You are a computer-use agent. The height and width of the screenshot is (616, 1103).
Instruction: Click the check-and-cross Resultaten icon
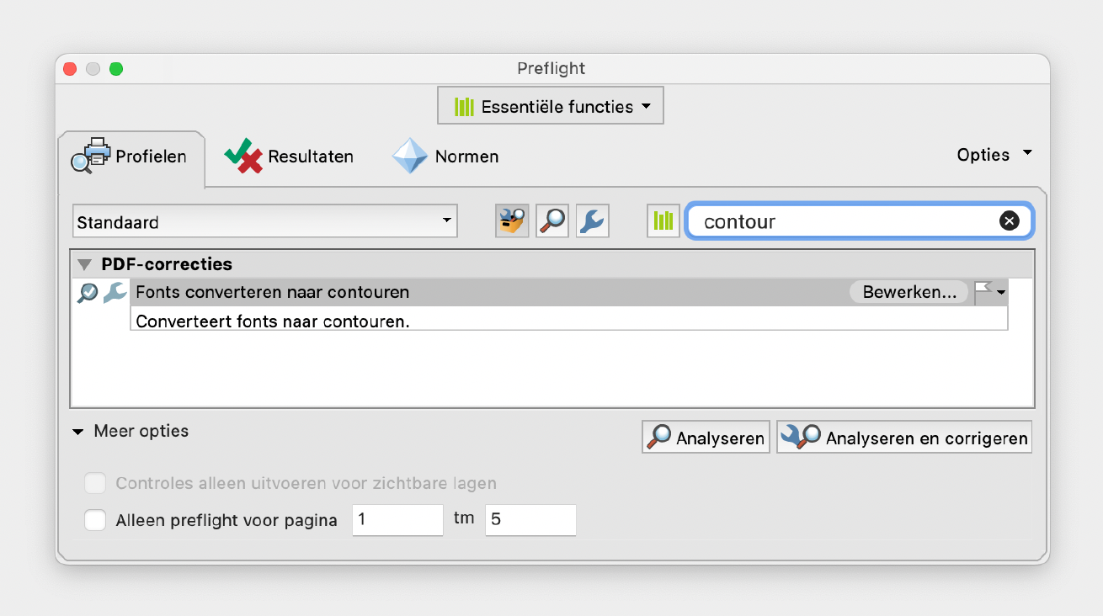point(243,156)
